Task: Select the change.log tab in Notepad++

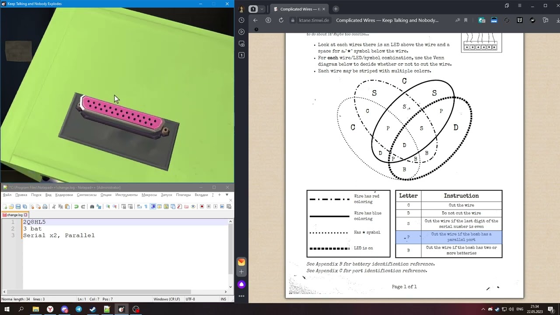Action: tap(14, 215)
